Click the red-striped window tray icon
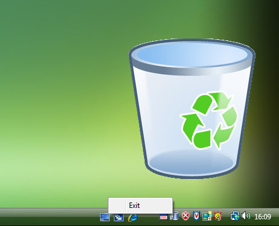This screenshot has height=226, width=279. (x=163, y=217)
